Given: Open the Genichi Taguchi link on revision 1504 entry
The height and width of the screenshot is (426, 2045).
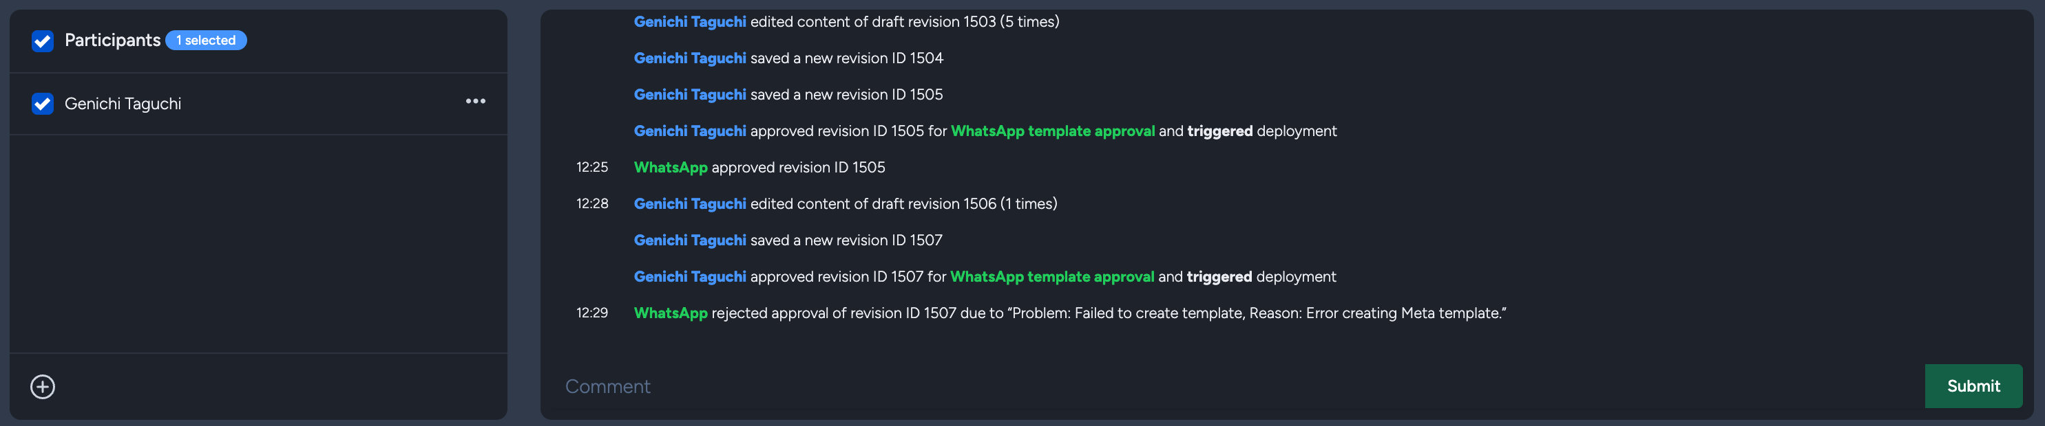Looking at the screenshot, I should click(689, 58).
